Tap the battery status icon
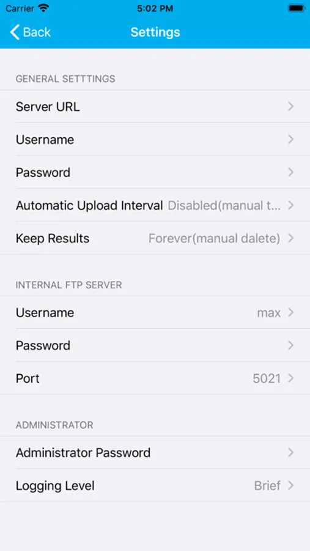 point(297,8)
